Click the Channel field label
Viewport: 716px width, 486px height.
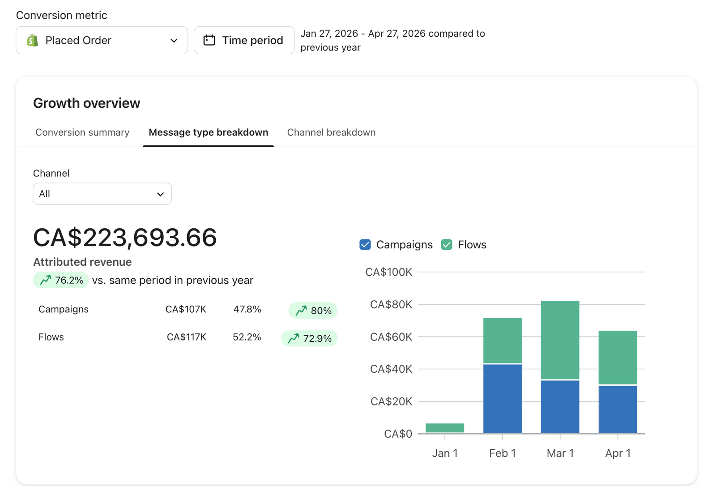tap(51, 173)
